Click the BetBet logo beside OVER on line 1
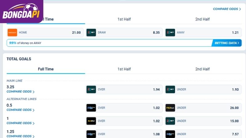 [x=91, y=121]
